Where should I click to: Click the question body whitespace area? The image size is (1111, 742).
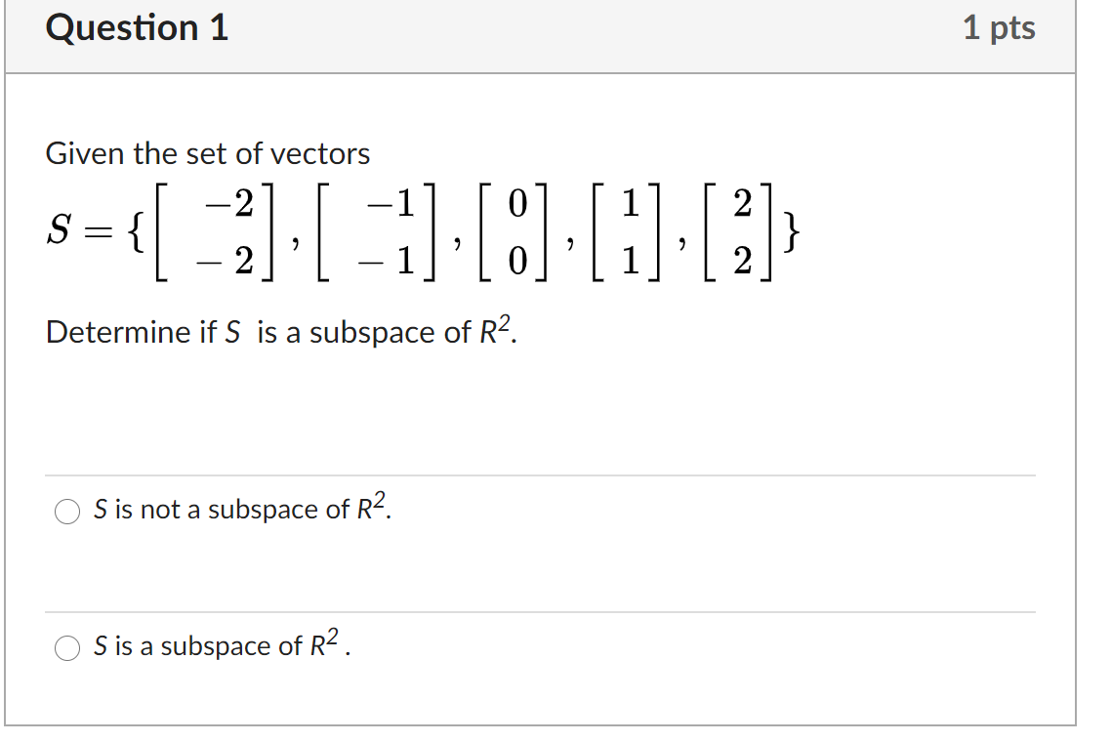[x=555, y=410]
